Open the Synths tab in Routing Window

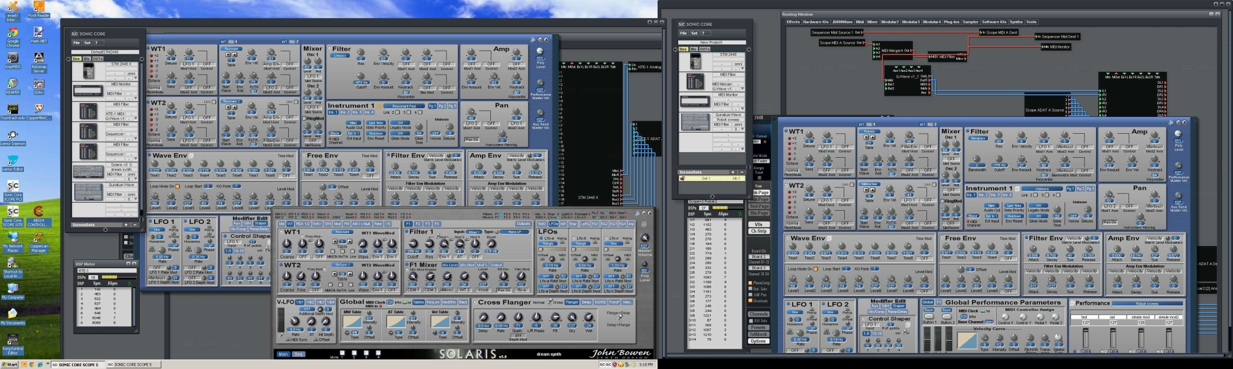point(1016,22)
